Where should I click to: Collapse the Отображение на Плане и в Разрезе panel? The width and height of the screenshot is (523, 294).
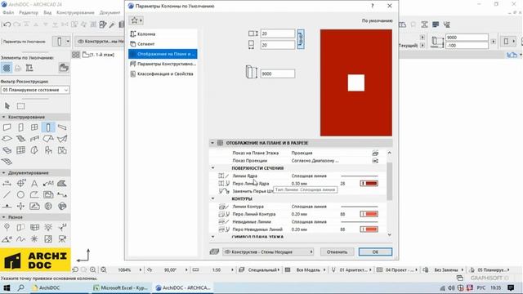[212, 143]
